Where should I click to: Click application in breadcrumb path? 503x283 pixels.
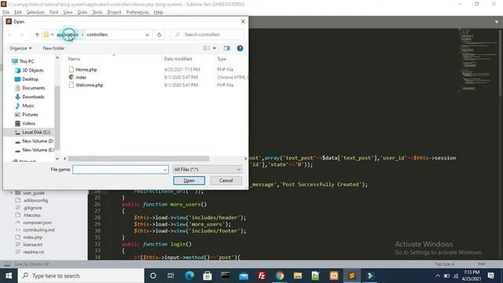(x=68, y=35)
